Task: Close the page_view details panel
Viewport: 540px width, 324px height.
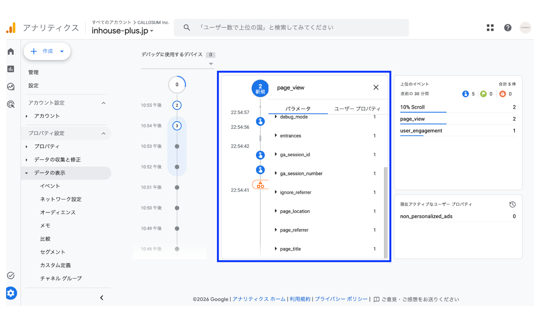Action: tap(376, 87)
